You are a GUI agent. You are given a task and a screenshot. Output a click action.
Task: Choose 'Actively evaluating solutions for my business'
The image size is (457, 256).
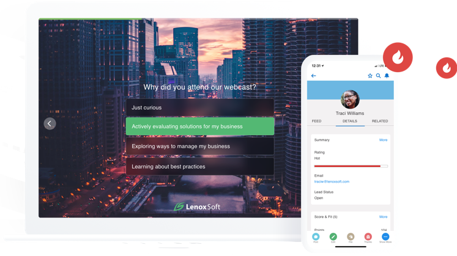tap(199, 126)
